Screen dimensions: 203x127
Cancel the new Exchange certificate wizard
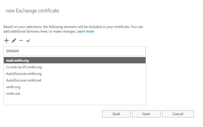[x=178, y=114]
